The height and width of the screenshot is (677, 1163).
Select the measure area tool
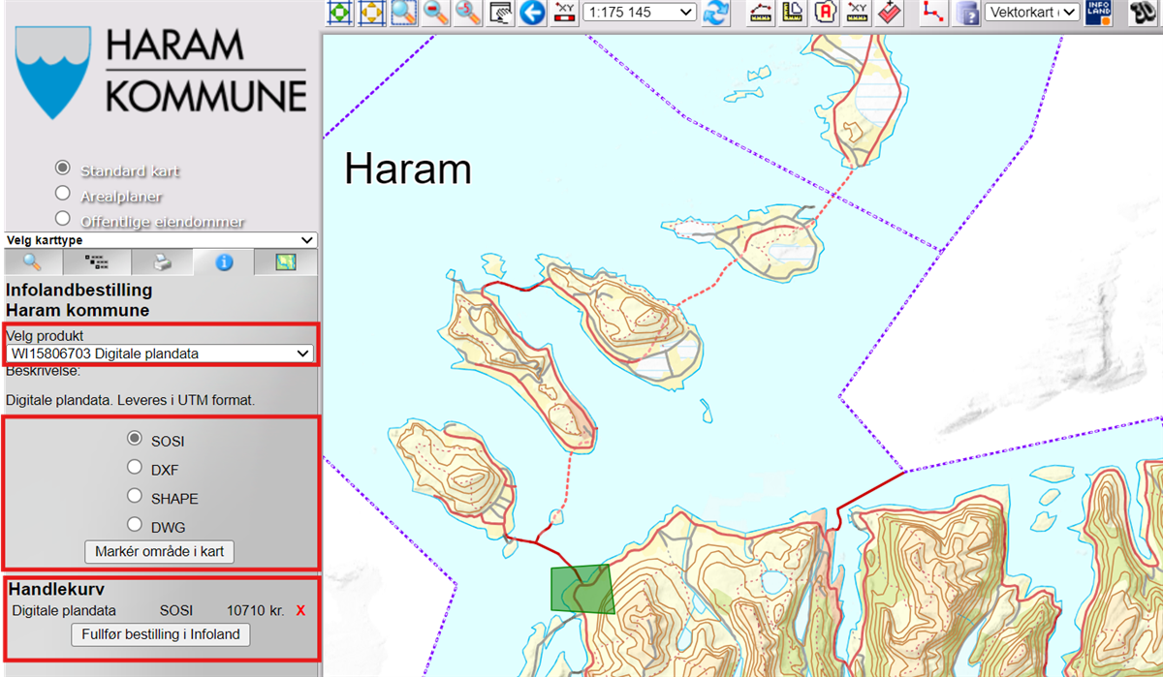tap(793, 13)
